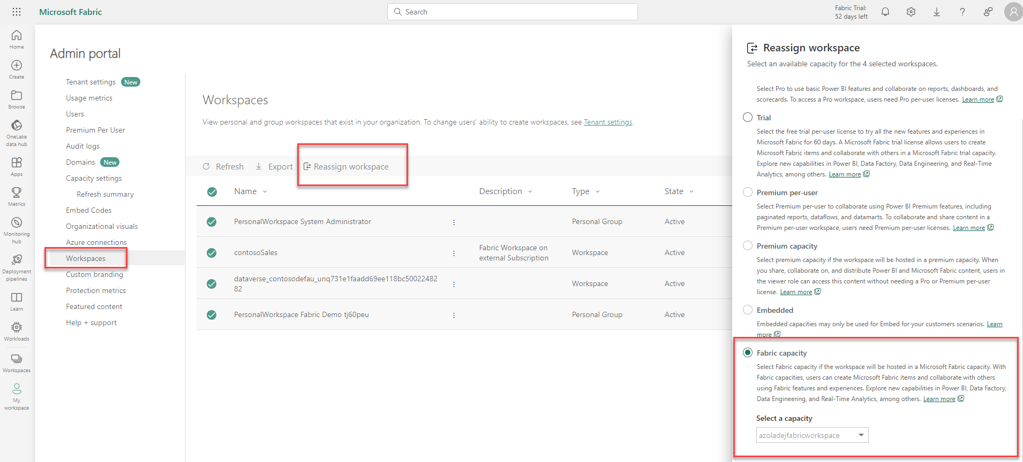Deselect dataverse workspace row checkbox
Viewport: 1023px width, 462px height.
[x=212, y=284]
